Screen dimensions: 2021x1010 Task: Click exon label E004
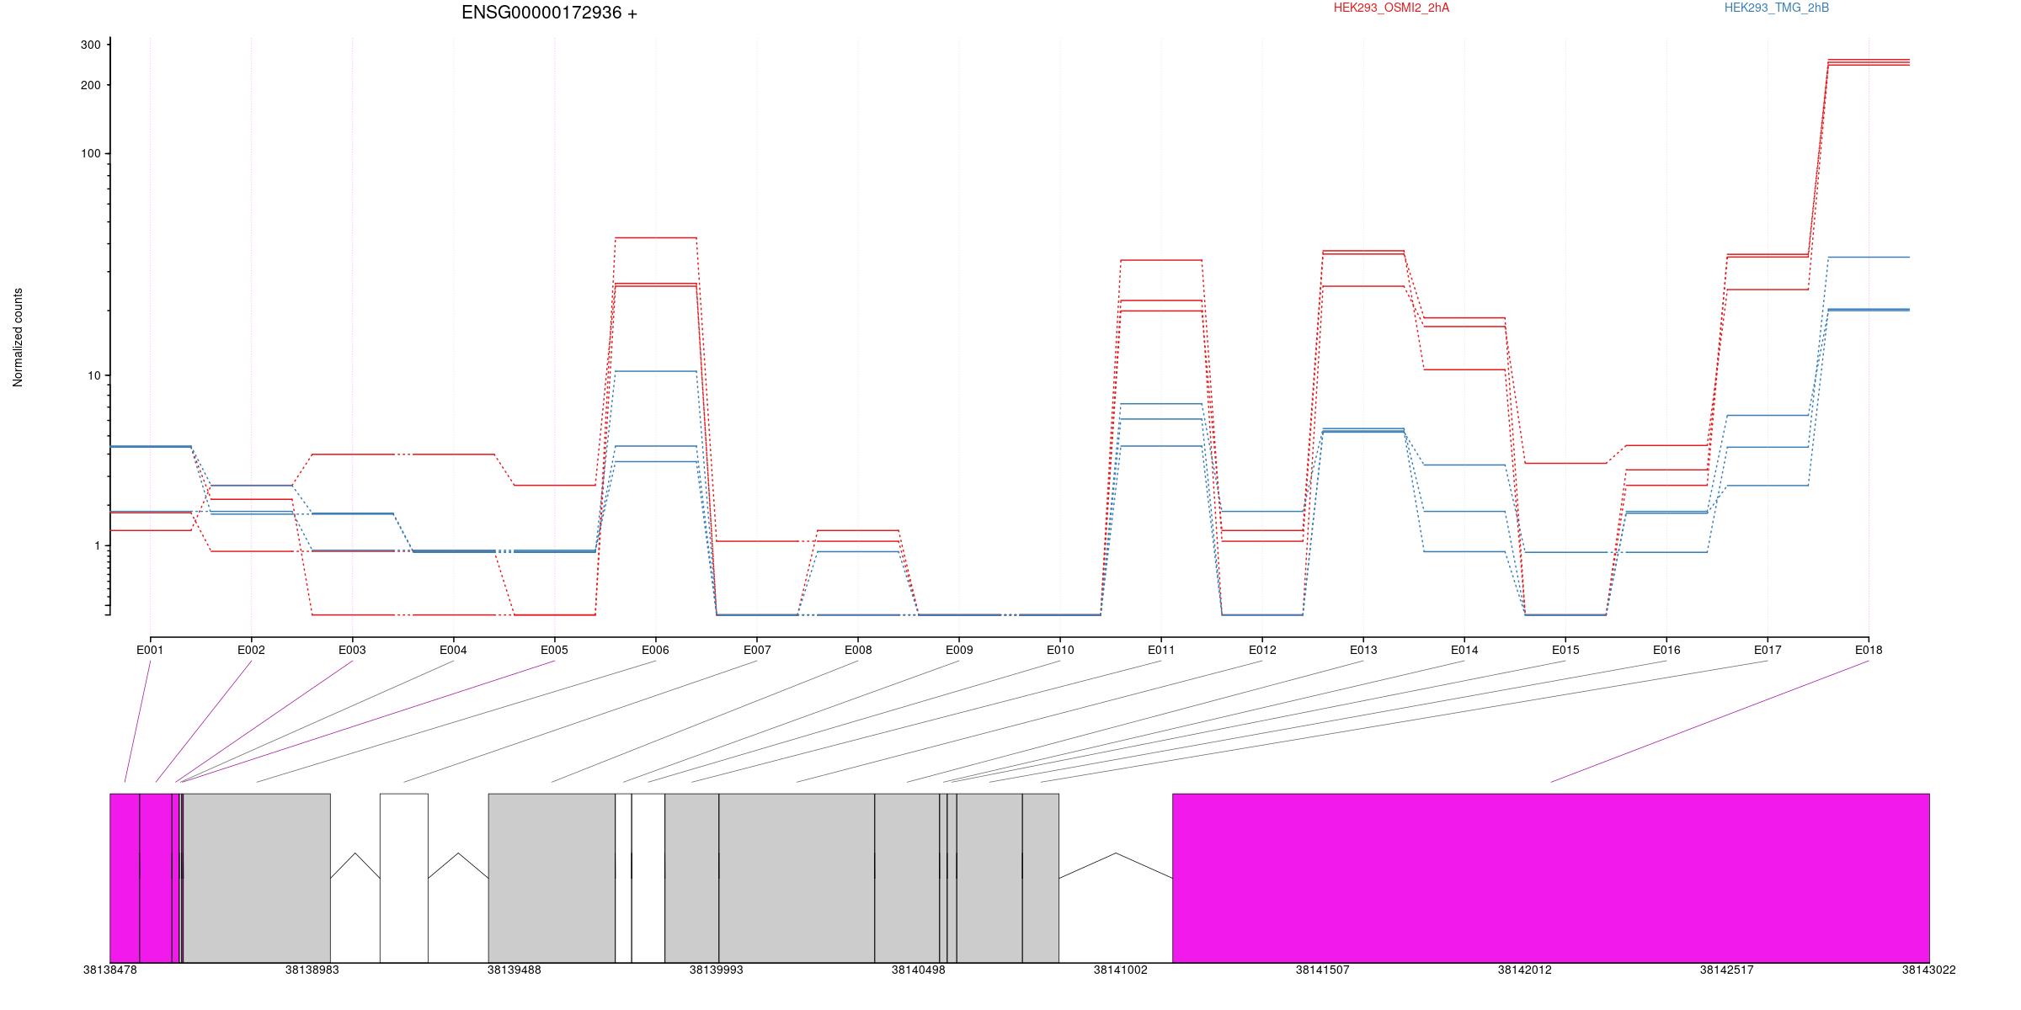coord(453,650)
